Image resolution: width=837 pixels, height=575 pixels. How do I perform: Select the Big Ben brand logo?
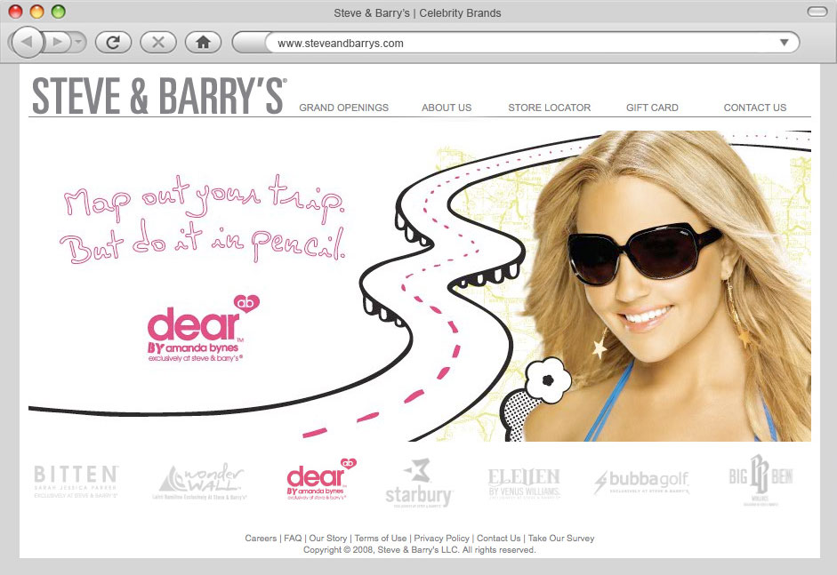761,480
